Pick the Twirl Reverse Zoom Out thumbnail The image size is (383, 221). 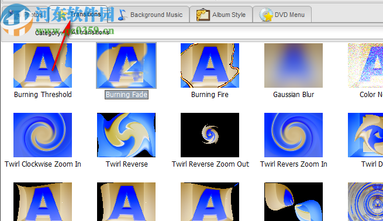pyautogui.click(x=210, y=135)
